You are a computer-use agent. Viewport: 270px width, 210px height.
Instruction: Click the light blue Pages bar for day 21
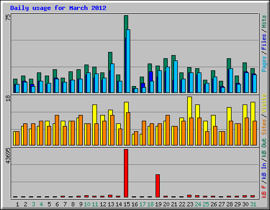coord(176,77)
